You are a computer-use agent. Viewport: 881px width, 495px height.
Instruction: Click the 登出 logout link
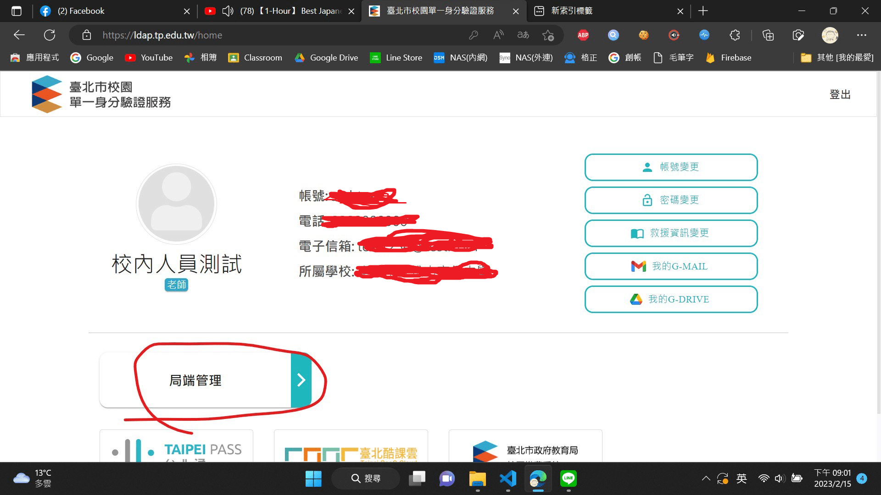840,94
